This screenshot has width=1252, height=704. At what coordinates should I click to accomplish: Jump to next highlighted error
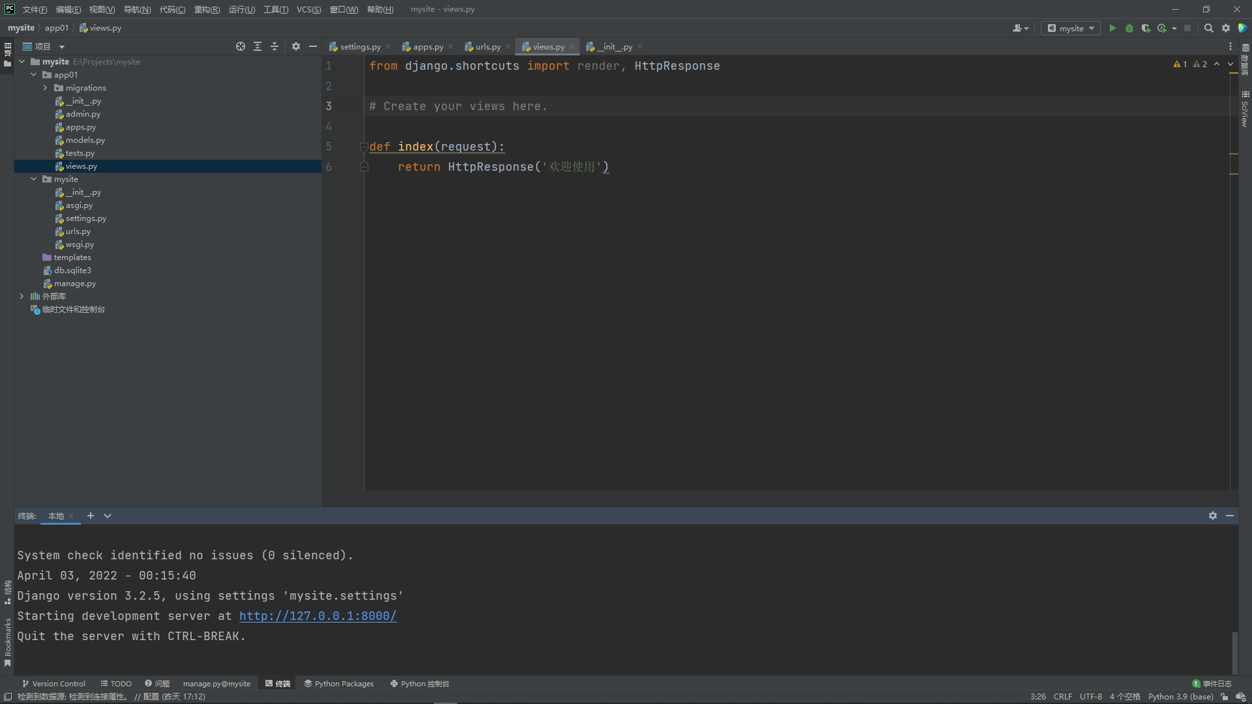tap(1230, 64)
